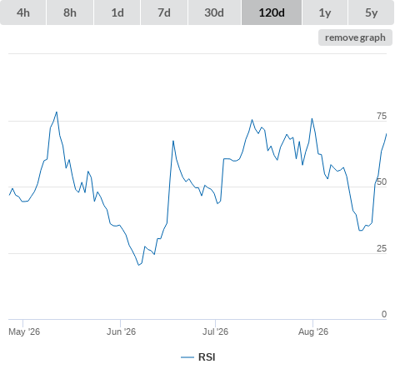Switch to the 8h time range
Screen dimensions: 395x379
pos(70,12)
